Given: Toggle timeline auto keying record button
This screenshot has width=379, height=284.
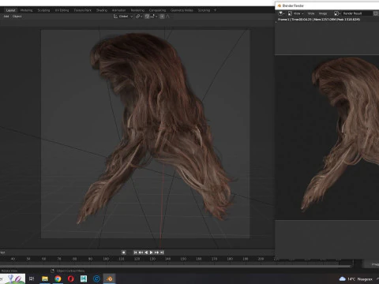Looking at the screenshot, I should [123, 252].
